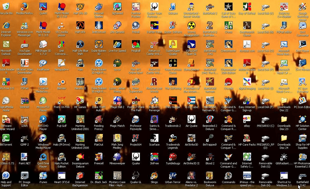
Task: Launch Mozilla Firefox from the desktop
Action: (x=25, y=7)
